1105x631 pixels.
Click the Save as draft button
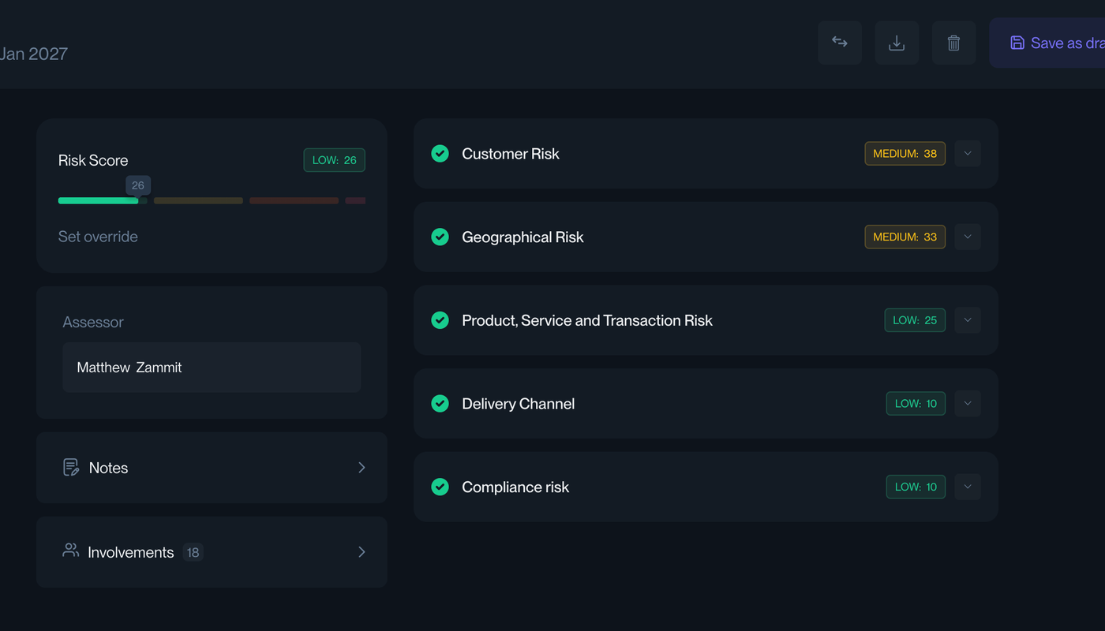[x=1058, y=43]
